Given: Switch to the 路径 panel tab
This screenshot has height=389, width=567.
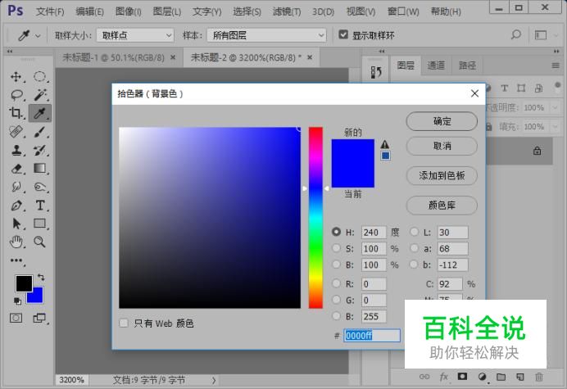Looking at the screenshot, I should (x=467, y=66).
